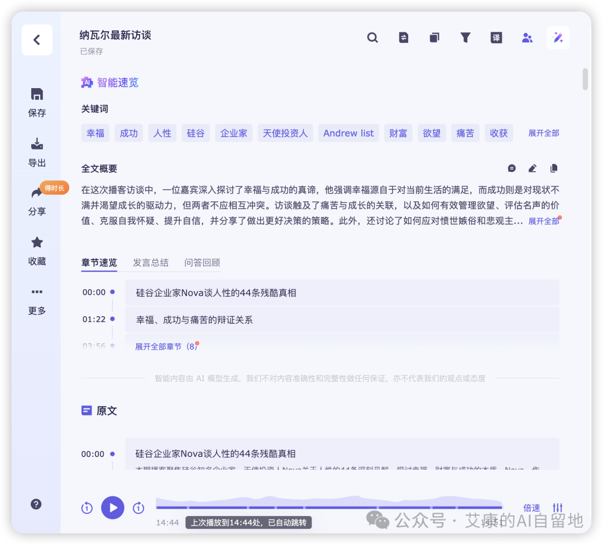Screen dimensions: 603x545
Task: Rewind playback with the back skip icon
Action: pyautogui.click(x=87, y=508)
